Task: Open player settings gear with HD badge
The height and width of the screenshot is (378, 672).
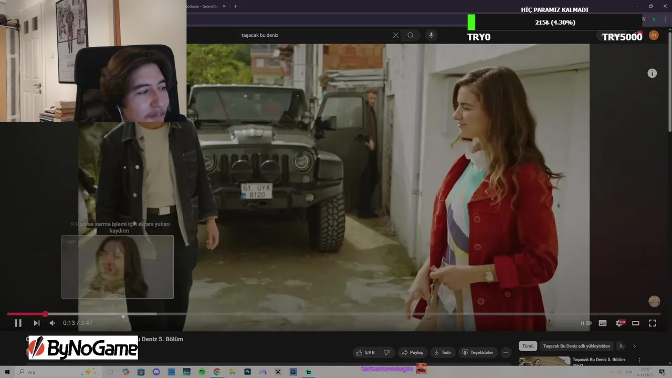Action: pyautogui.click(x=620, y=323)
